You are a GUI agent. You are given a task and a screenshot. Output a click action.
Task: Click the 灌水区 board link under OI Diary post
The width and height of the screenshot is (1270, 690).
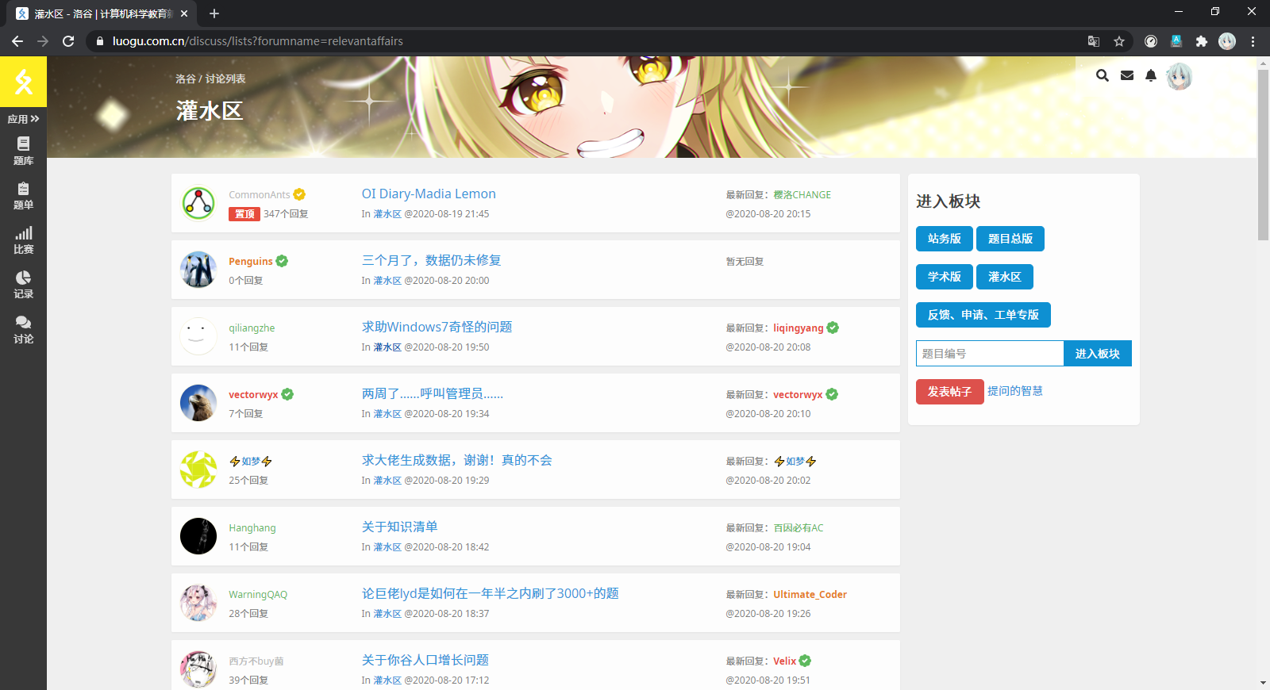pos(387,214)
